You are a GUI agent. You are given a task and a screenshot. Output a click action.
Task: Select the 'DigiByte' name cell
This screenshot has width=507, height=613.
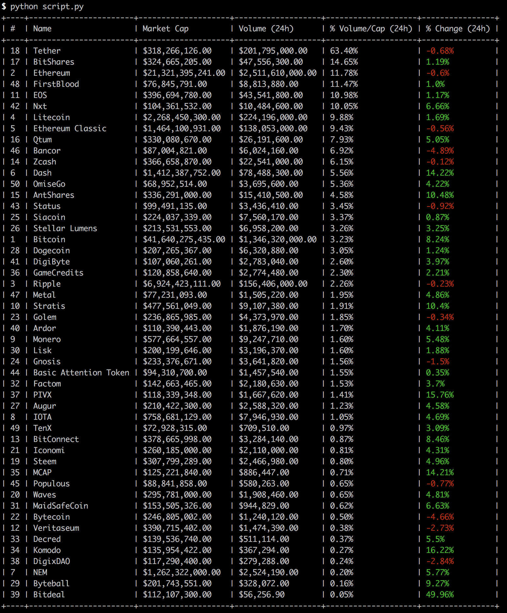tap(52, 262)
